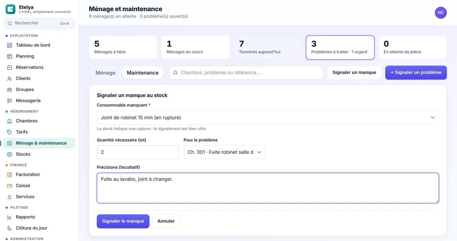The image size is (457, 241).
Task: Open the Planning calendar icon
Action: pos(9,56)
